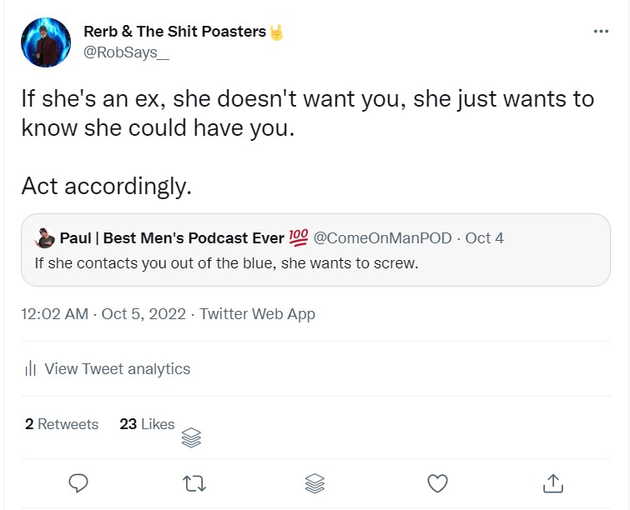This screenshot has width=630, height=510.
Task: Click Paul's small avatar in quoted tweet
Action: tap(44, 238)
